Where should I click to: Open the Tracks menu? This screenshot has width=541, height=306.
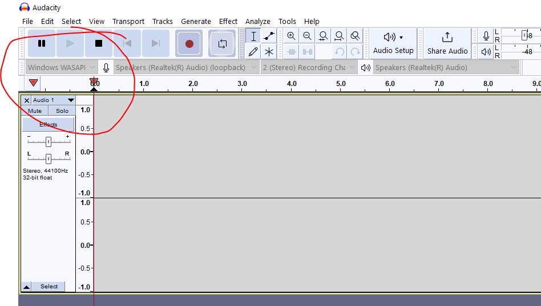coord(163,21)
